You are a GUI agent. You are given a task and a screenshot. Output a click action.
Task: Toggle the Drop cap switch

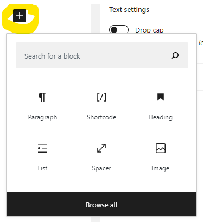119,29
